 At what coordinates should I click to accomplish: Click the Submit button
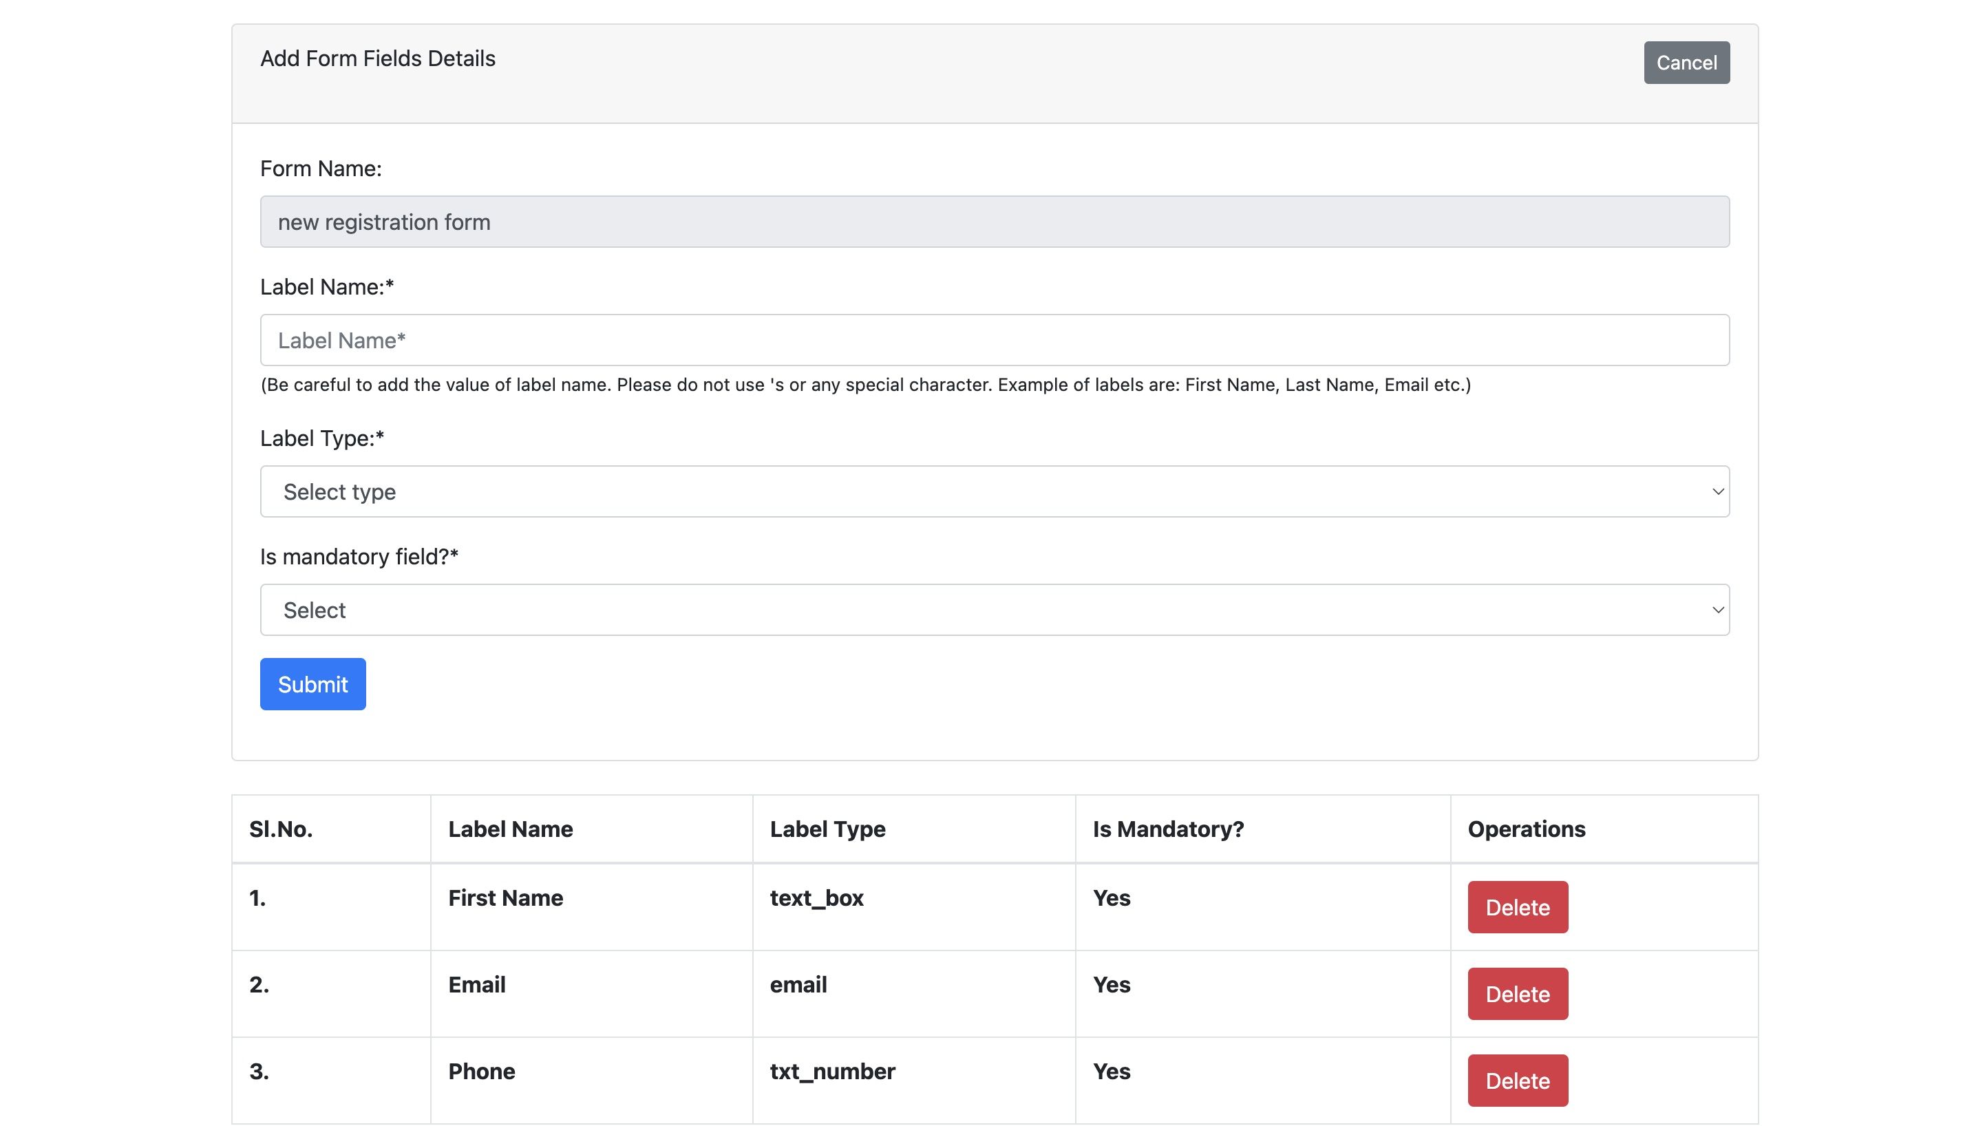coord(312,684)
